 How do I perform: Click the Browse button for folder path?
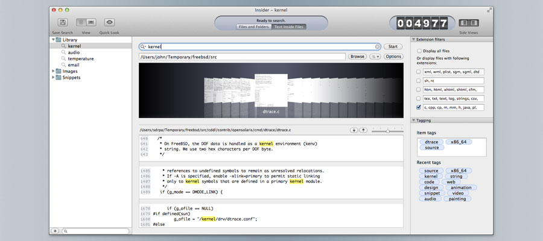[357, 57]
